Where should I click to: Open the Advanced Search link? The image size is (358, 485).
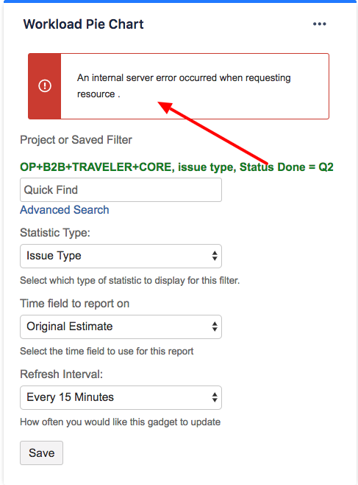(65, 210)
